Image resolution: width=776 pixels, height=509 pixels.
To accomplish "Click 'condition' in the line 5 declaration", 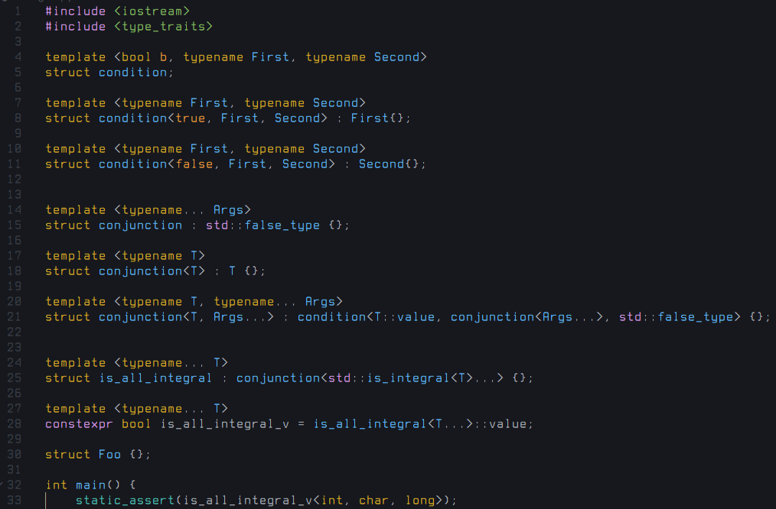I will pyautogui.click(x=132, y=72).
